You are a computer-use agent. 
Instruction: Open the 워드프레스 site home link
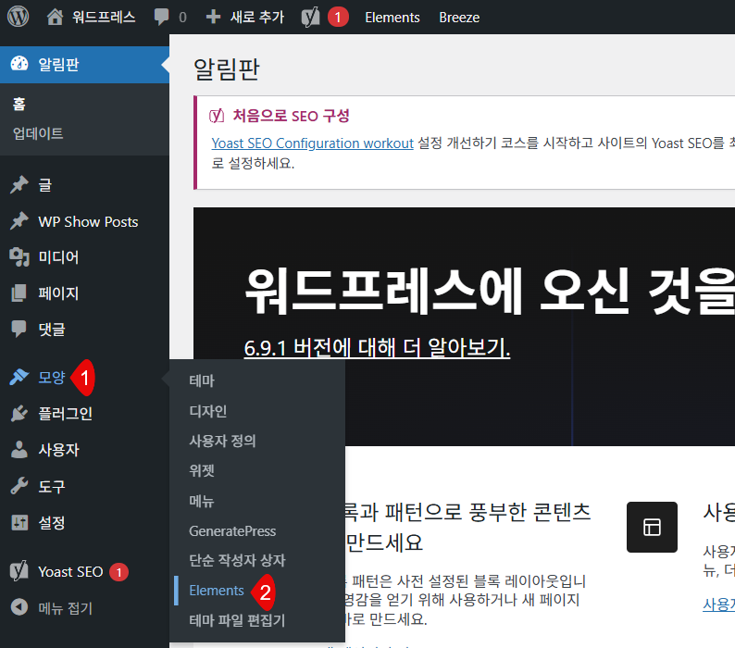click(x=91, y=18)
